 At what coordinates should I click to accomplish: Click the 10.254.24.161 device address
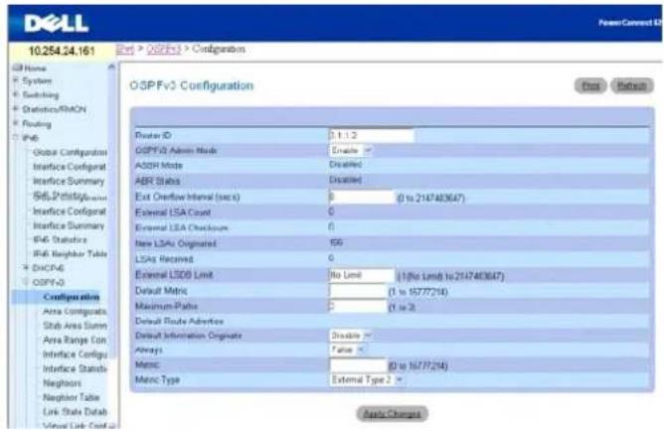(62, 52)
